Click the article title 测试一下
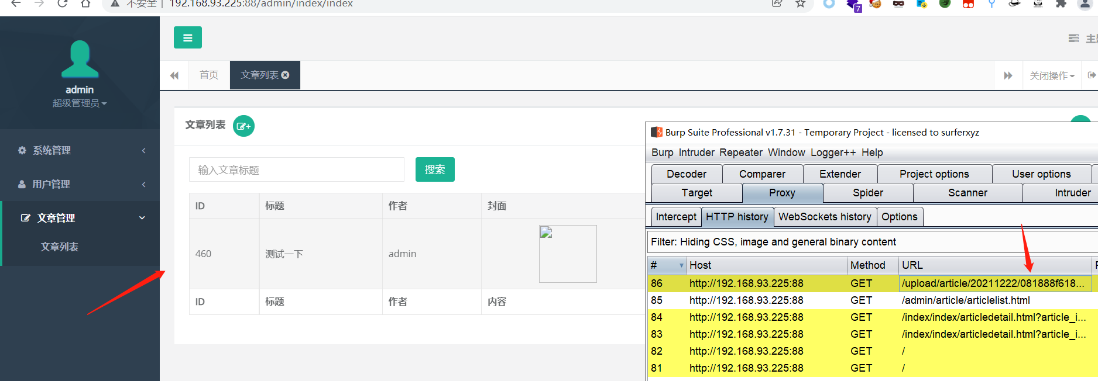The height and width of the screenshot is (381, 1098). pyautogui.click(x=284, y=254)
